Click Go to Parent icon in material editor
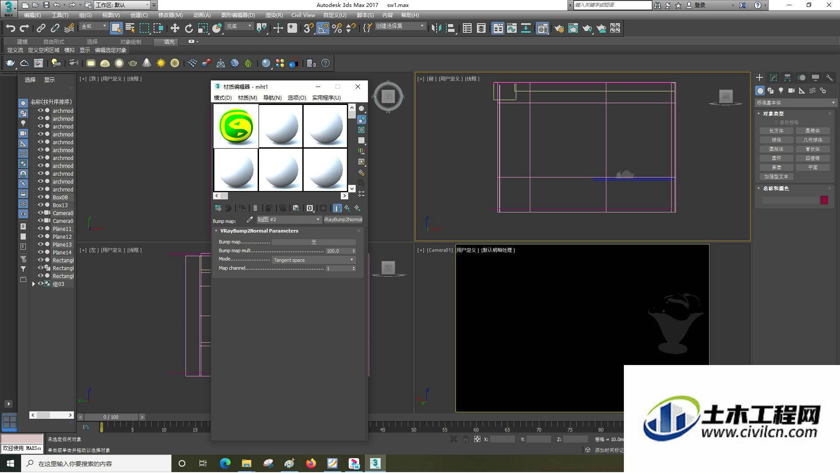 [347, 209]
